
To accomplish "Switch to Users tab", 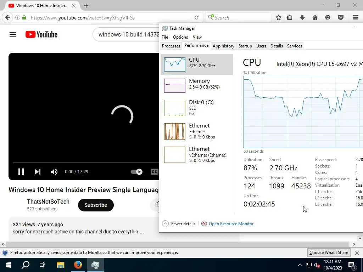I will coord(261,46).
